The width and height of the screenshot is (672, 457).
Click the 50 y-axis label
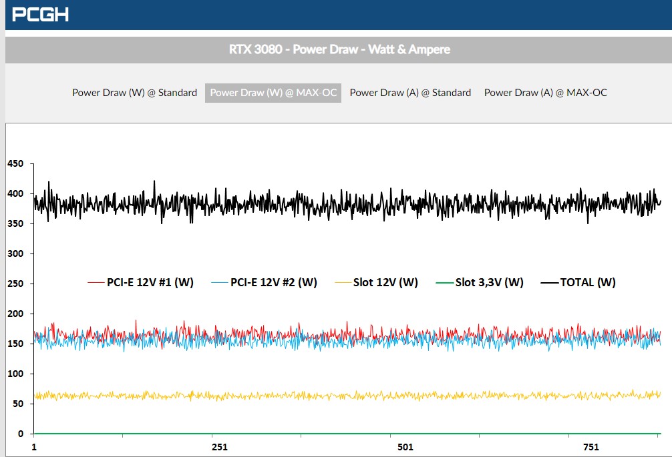(x=18, y=404)
